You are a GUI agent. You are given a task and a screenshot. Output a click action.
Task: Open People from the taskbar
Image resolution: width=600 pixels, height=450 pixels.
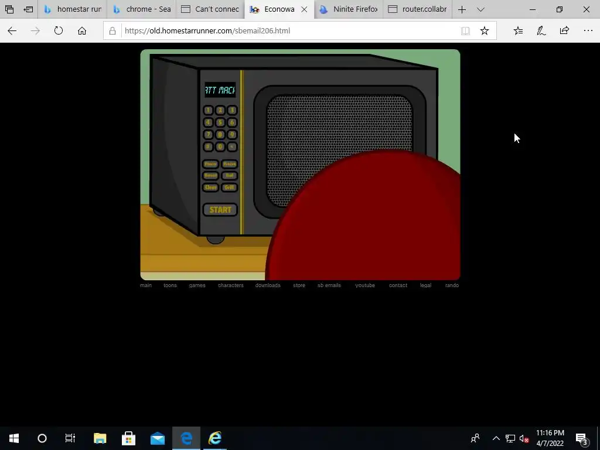point(475,438)
